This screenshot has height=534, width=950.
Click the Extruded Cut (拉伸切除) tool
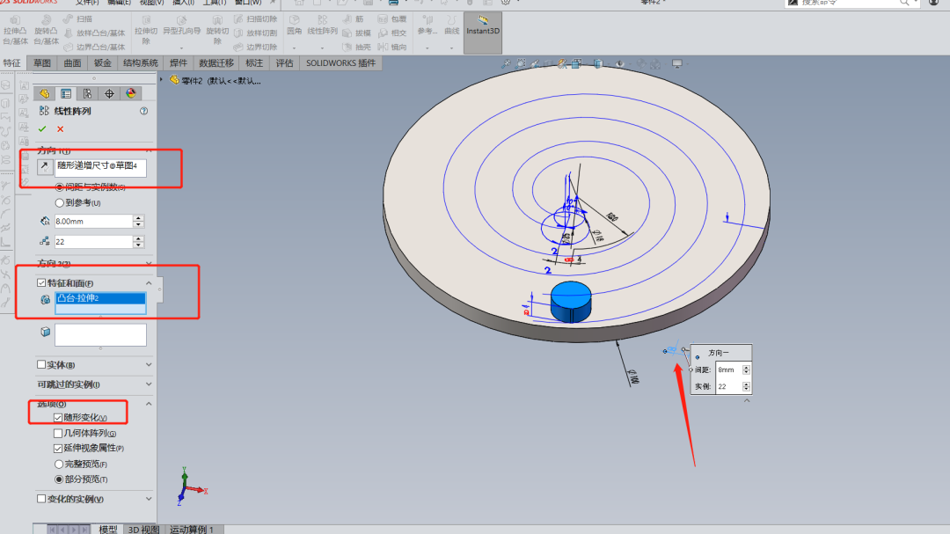point(146,30)
